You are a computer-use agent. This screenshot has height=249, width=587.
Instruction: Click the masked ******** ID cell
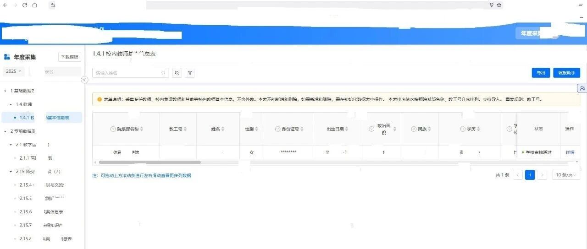(288, 152)
